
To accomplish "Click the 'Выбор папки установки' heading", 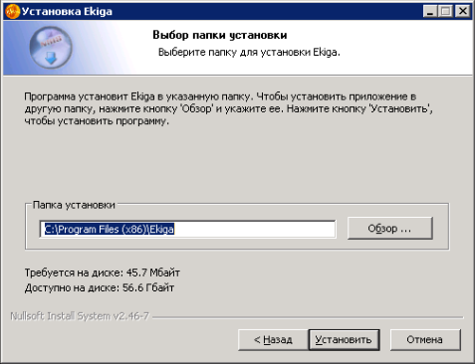I will [x=220, y=35].
